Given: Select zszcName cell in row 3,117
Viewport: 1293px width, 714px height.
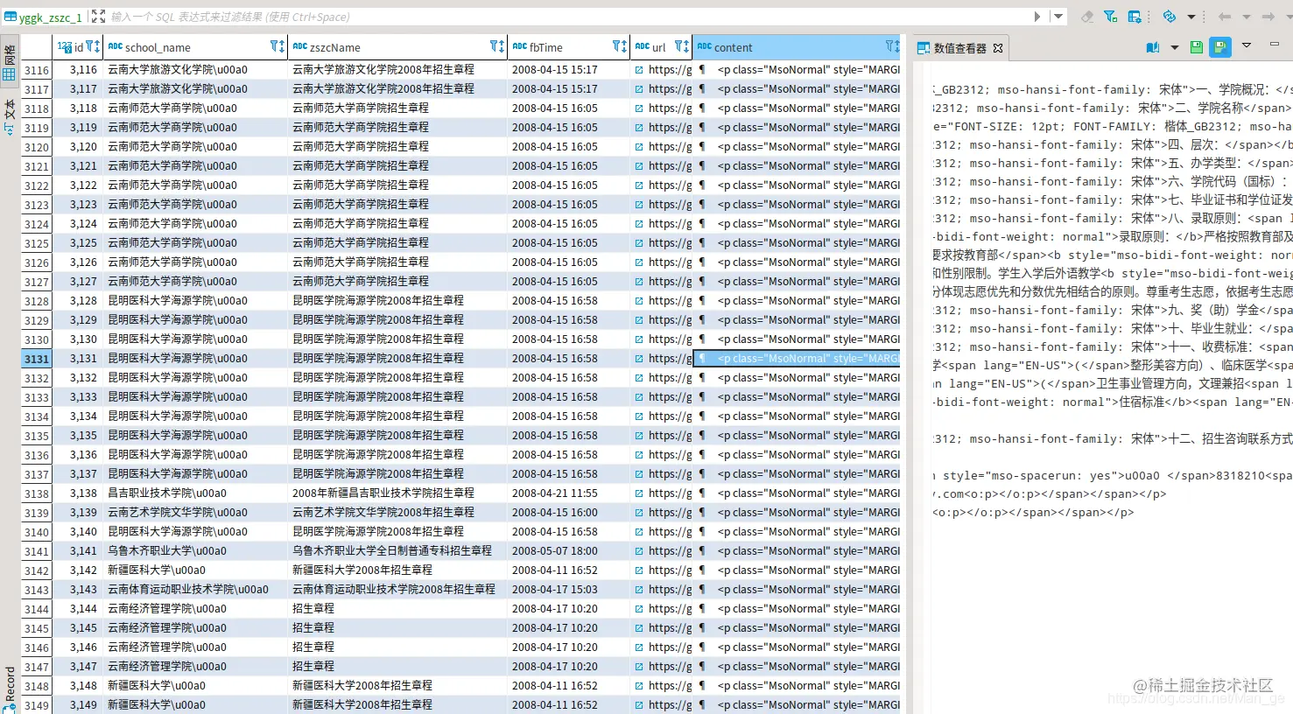Looking at the screenshot, I should tap(397, 89).
